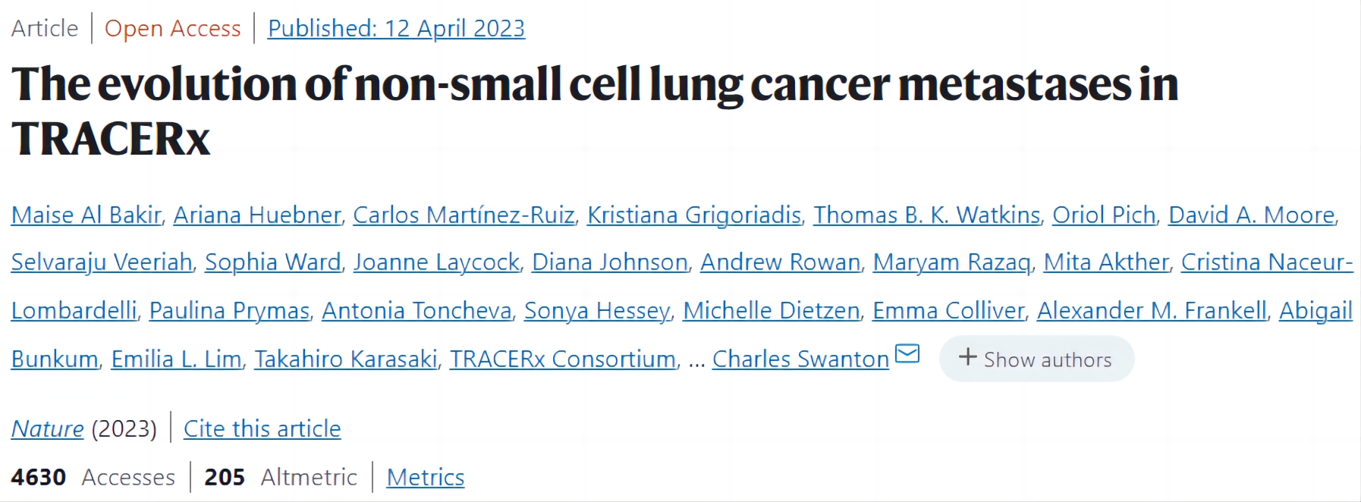Open corresponding author Charles Swanton's link

coord(800,359)
